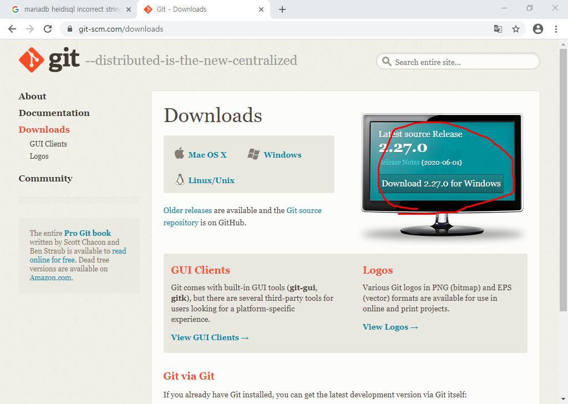Click the browser back arrow
This screenshot has width=568, height=404.
12,29
